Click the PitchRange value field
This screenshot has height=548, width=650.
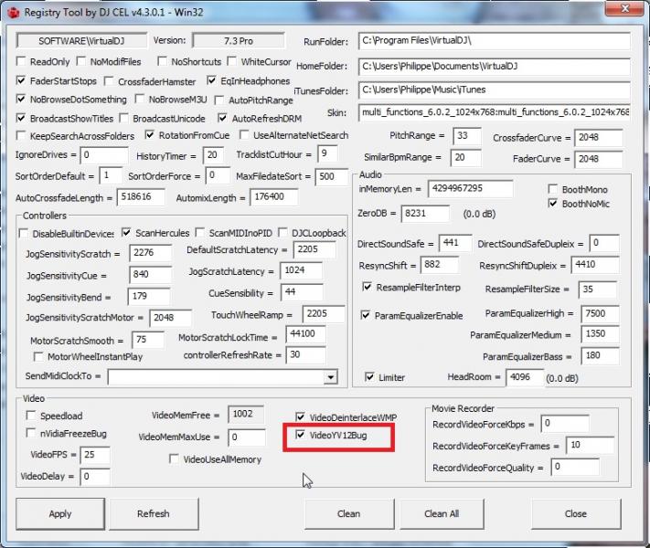(x=467, y=136)
